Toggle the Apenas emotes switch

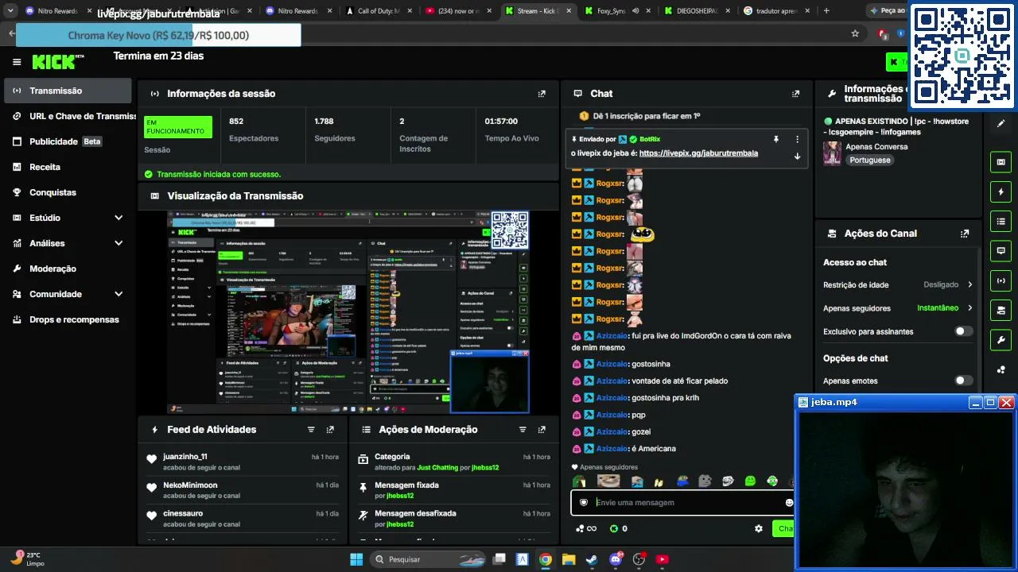[963, 381]
